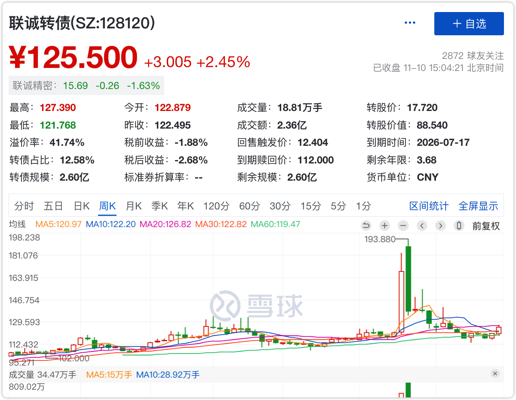Close the volume indicator panel

click(495, 374)
